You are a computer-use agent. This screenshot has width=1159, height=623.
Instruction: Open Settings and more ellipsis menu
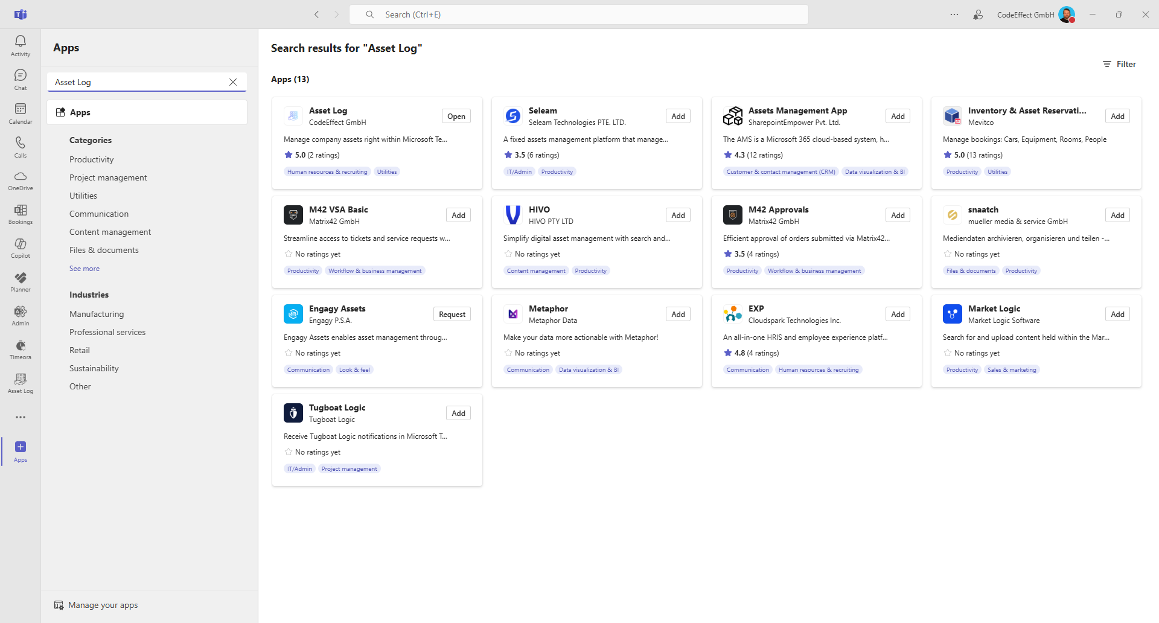[x=954, y=14]
